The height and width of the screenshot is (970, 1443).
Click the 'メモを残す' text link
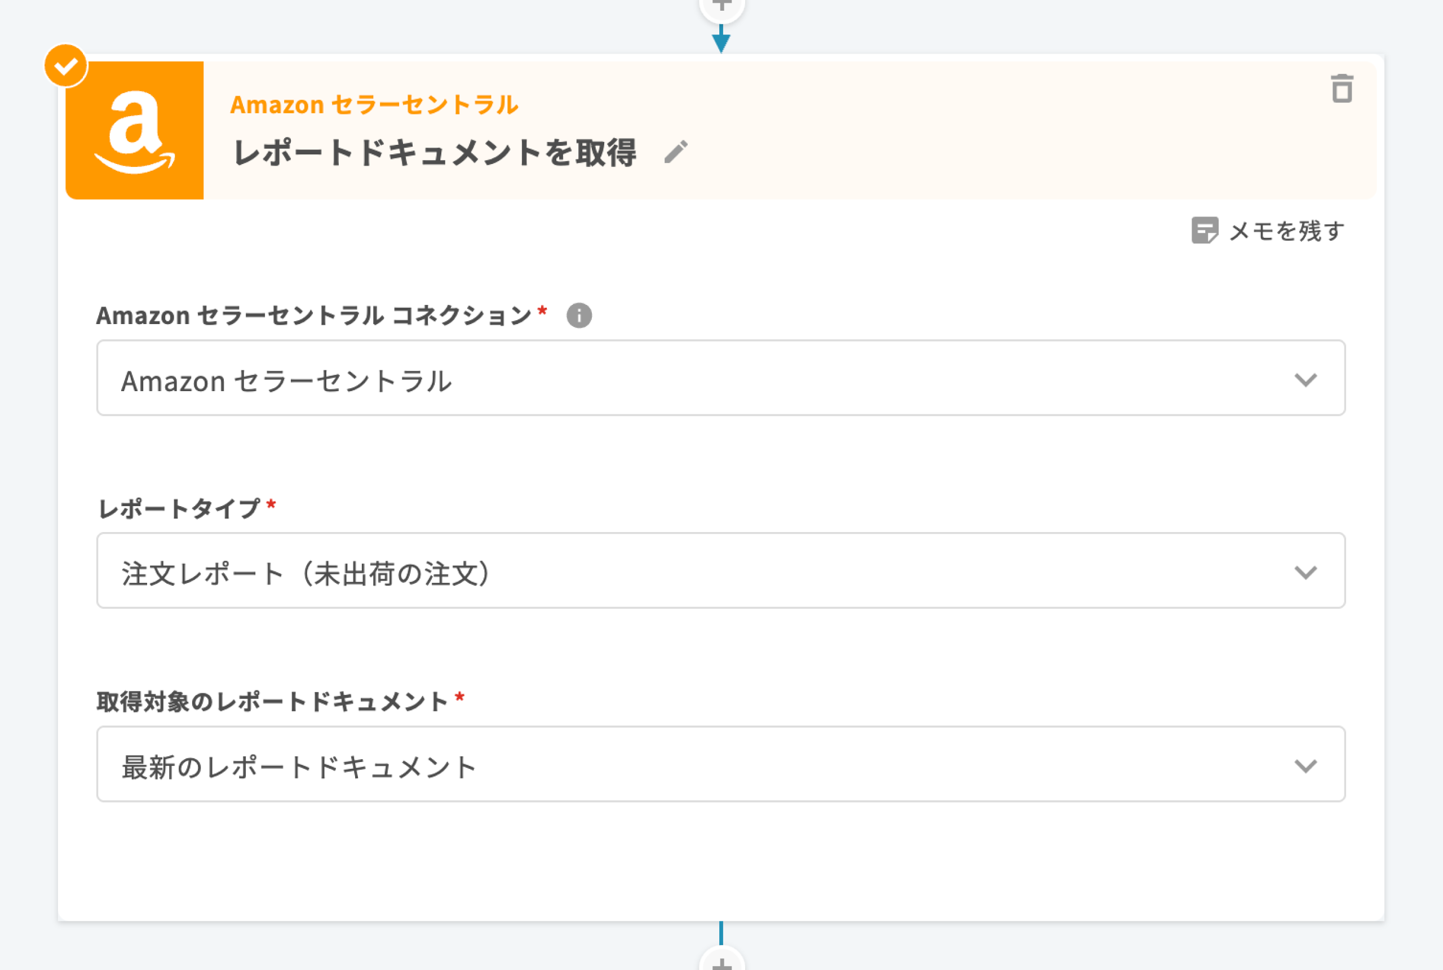coord(1286,231)
